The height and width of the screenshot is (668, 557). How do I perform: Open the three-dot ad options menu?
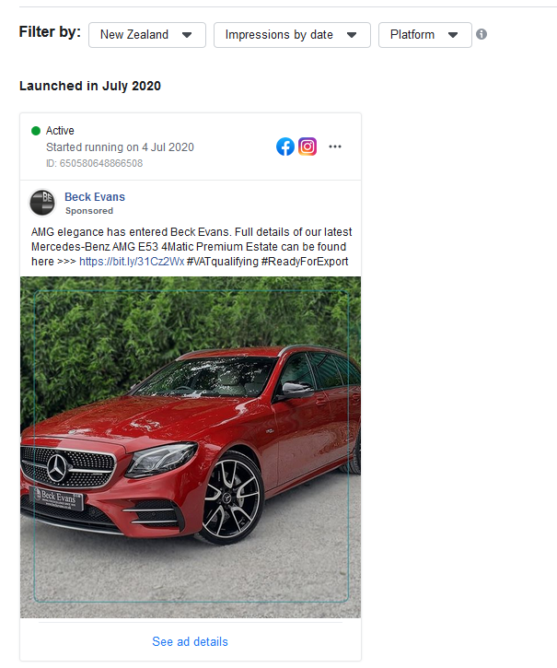(335, 146)
